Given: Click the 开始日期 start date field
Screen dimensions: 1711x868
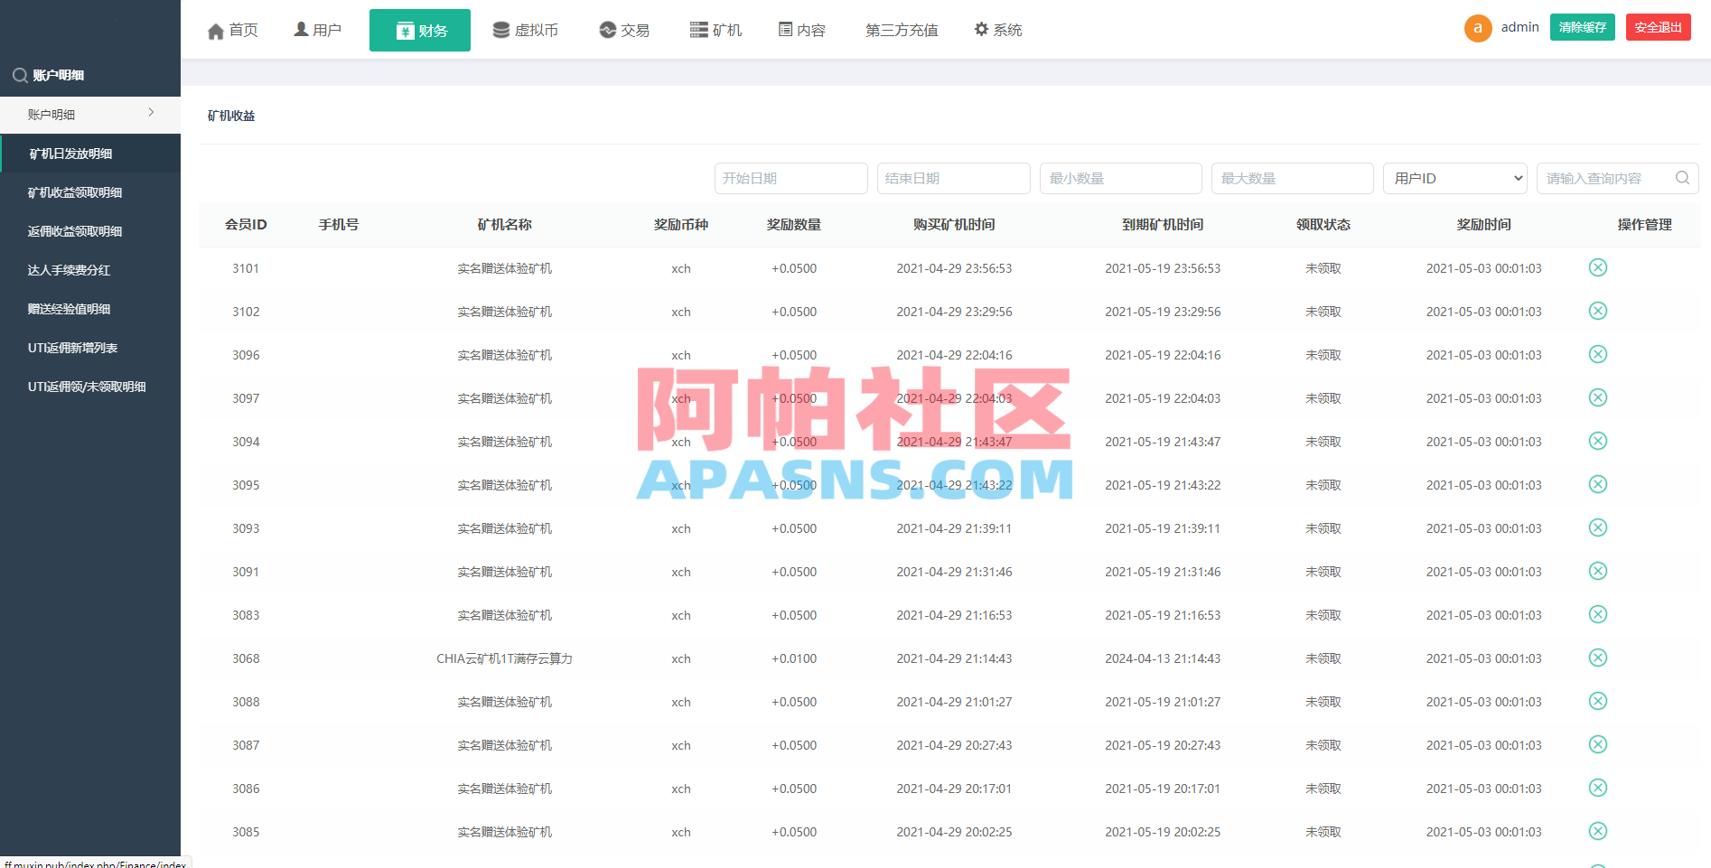Looking at the screenshot, I should [791, 178].
